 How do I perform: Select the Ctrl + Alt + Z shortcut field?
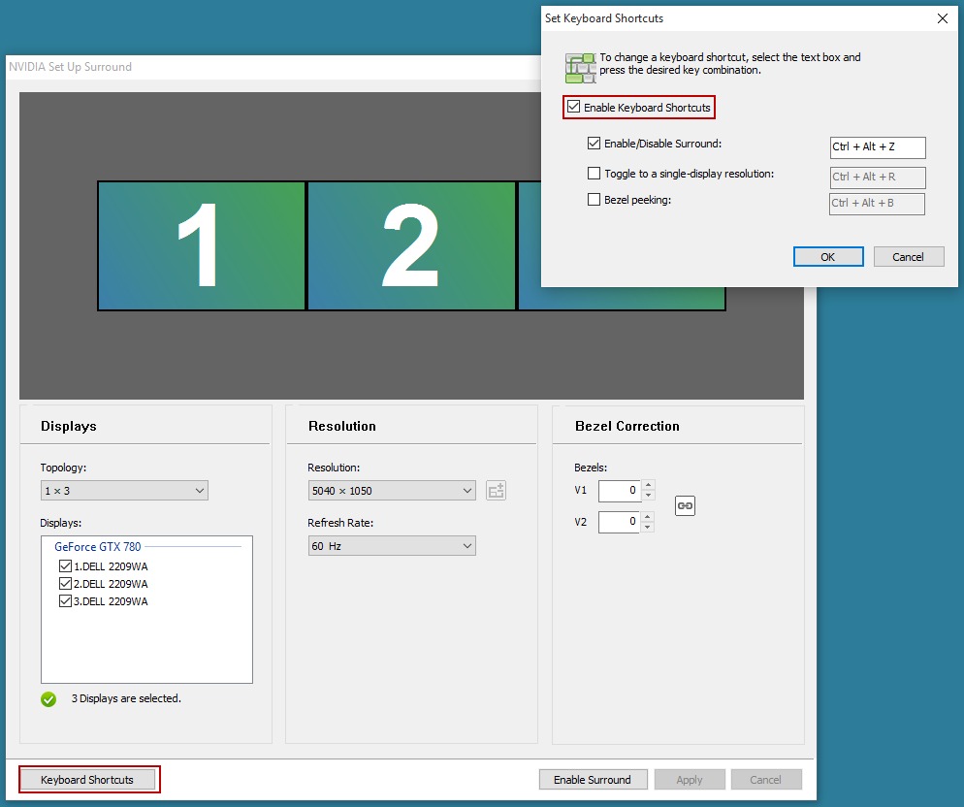point(877,147)
